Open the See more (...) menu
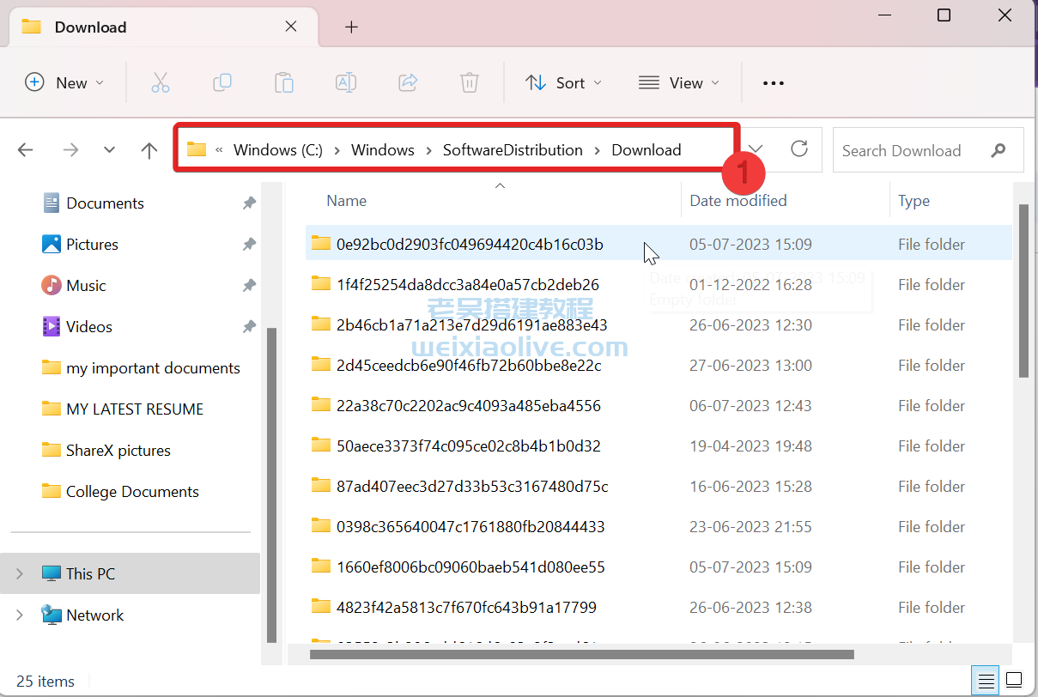1038x697 pixels. [773, 82]
